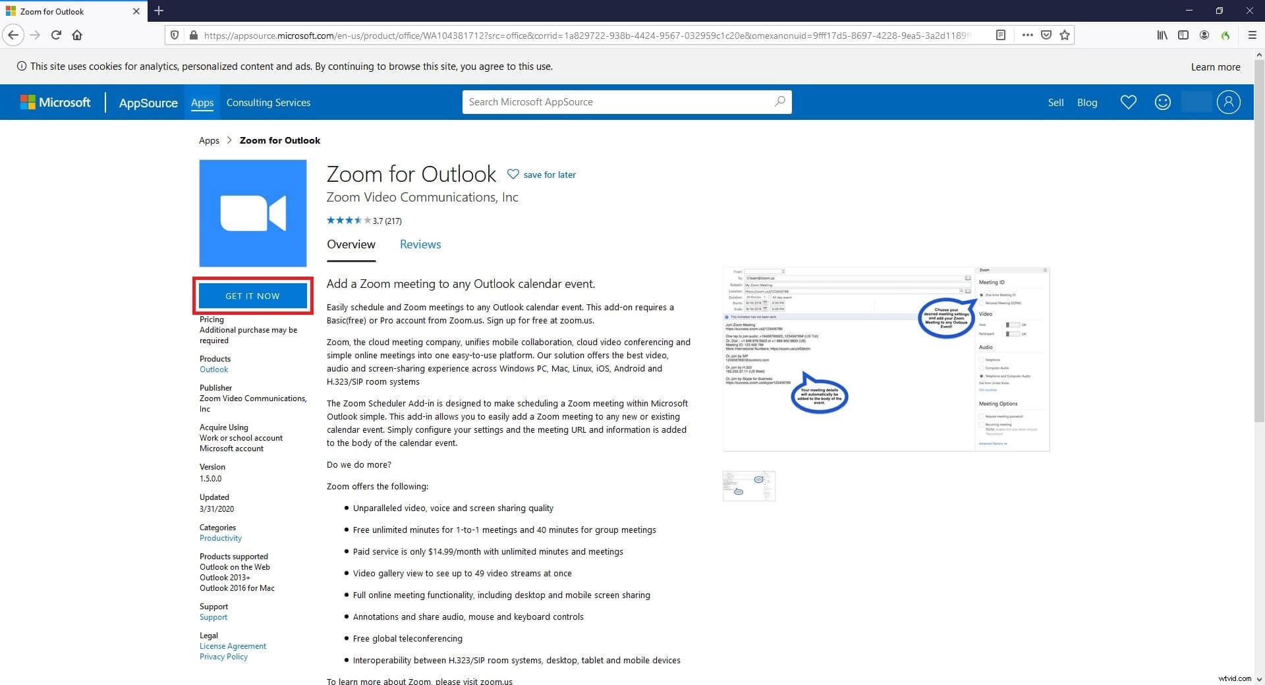Open the browser sidebar panel menu
Viewport: 1265px width, 685px height.
pos(1183,35)
